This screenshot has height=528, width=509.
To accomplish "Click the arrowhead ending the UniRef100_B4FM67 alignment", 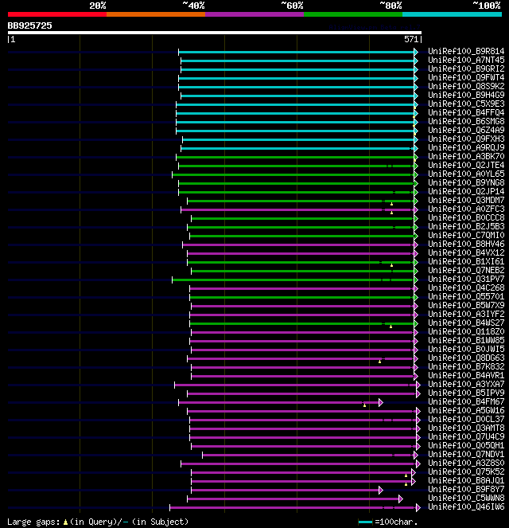I will pos(381,402).
